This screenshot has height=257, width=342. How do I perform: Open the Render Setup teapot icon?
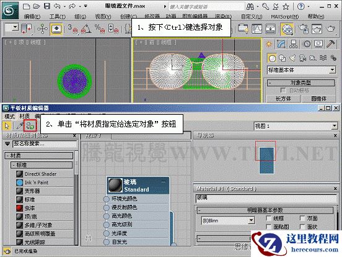coord(303,29)
